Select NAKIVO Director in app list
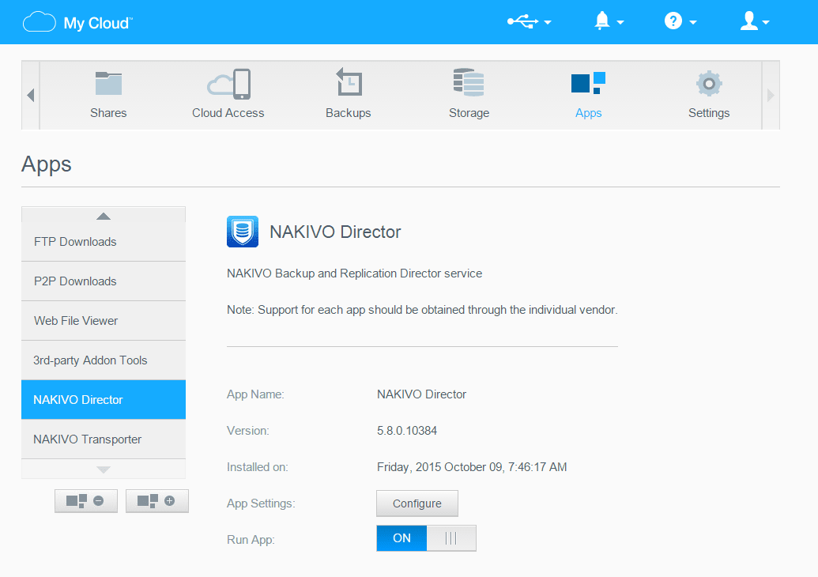Screen dimensions: 818x577 (x=104, y=400)
